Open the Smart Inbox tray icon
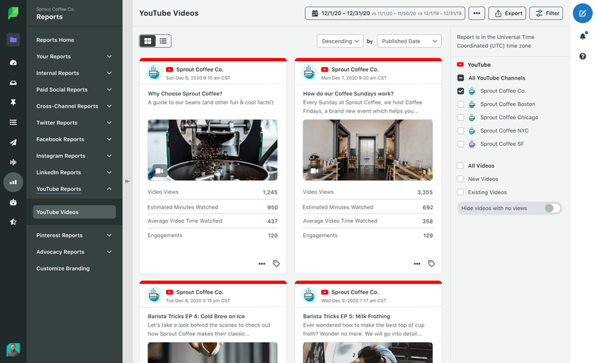Screen dimensions: 596x363 (x=13, y=83)
